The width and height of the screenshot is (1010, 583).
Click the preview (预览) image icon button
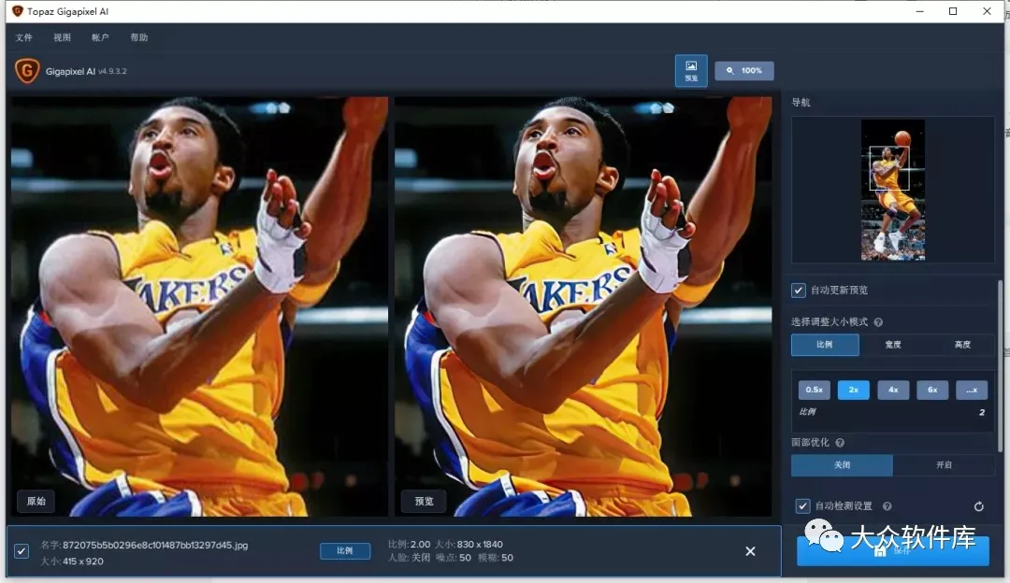[691, 70]
